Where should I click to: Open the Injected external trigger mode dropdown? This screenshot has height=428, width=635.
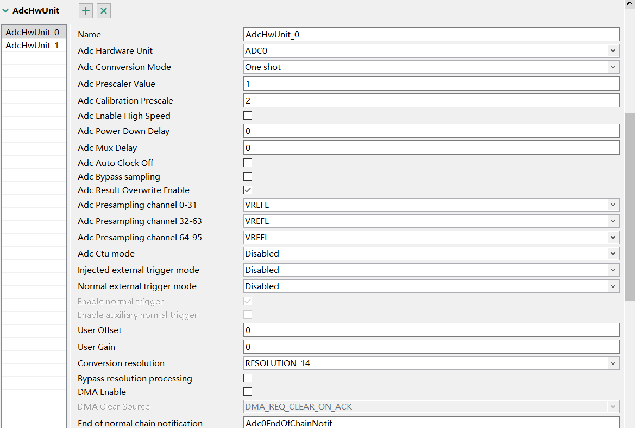(613, 270)
